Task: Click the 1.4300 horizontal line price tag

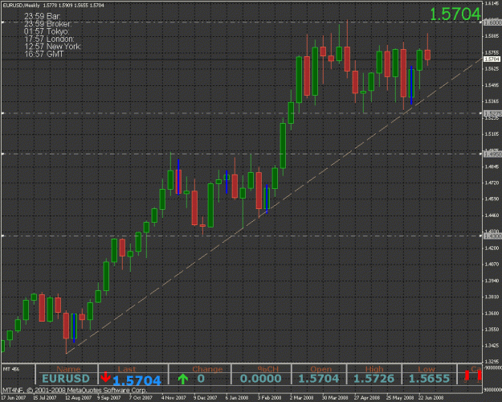Action: [492, 236]
